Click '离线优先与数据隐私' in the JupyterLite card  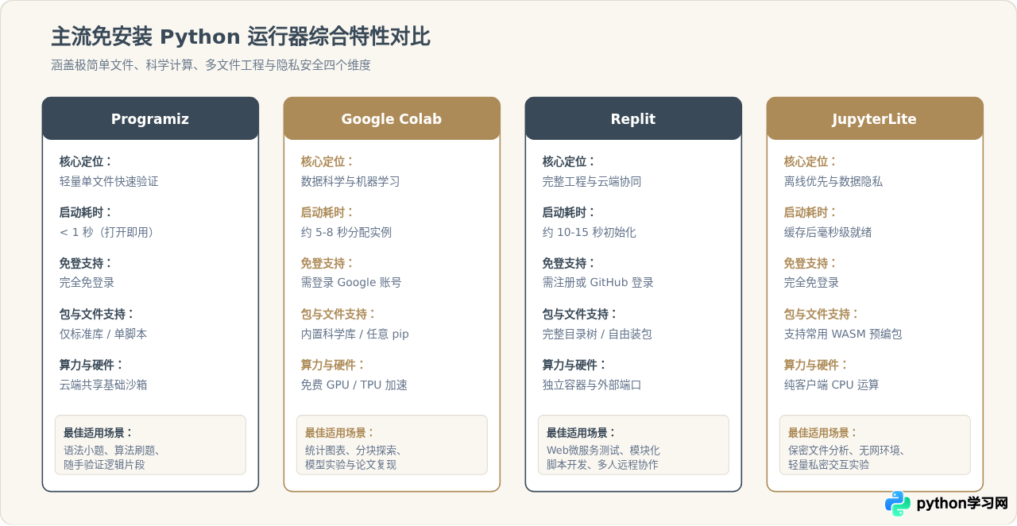tap(833, 181)
